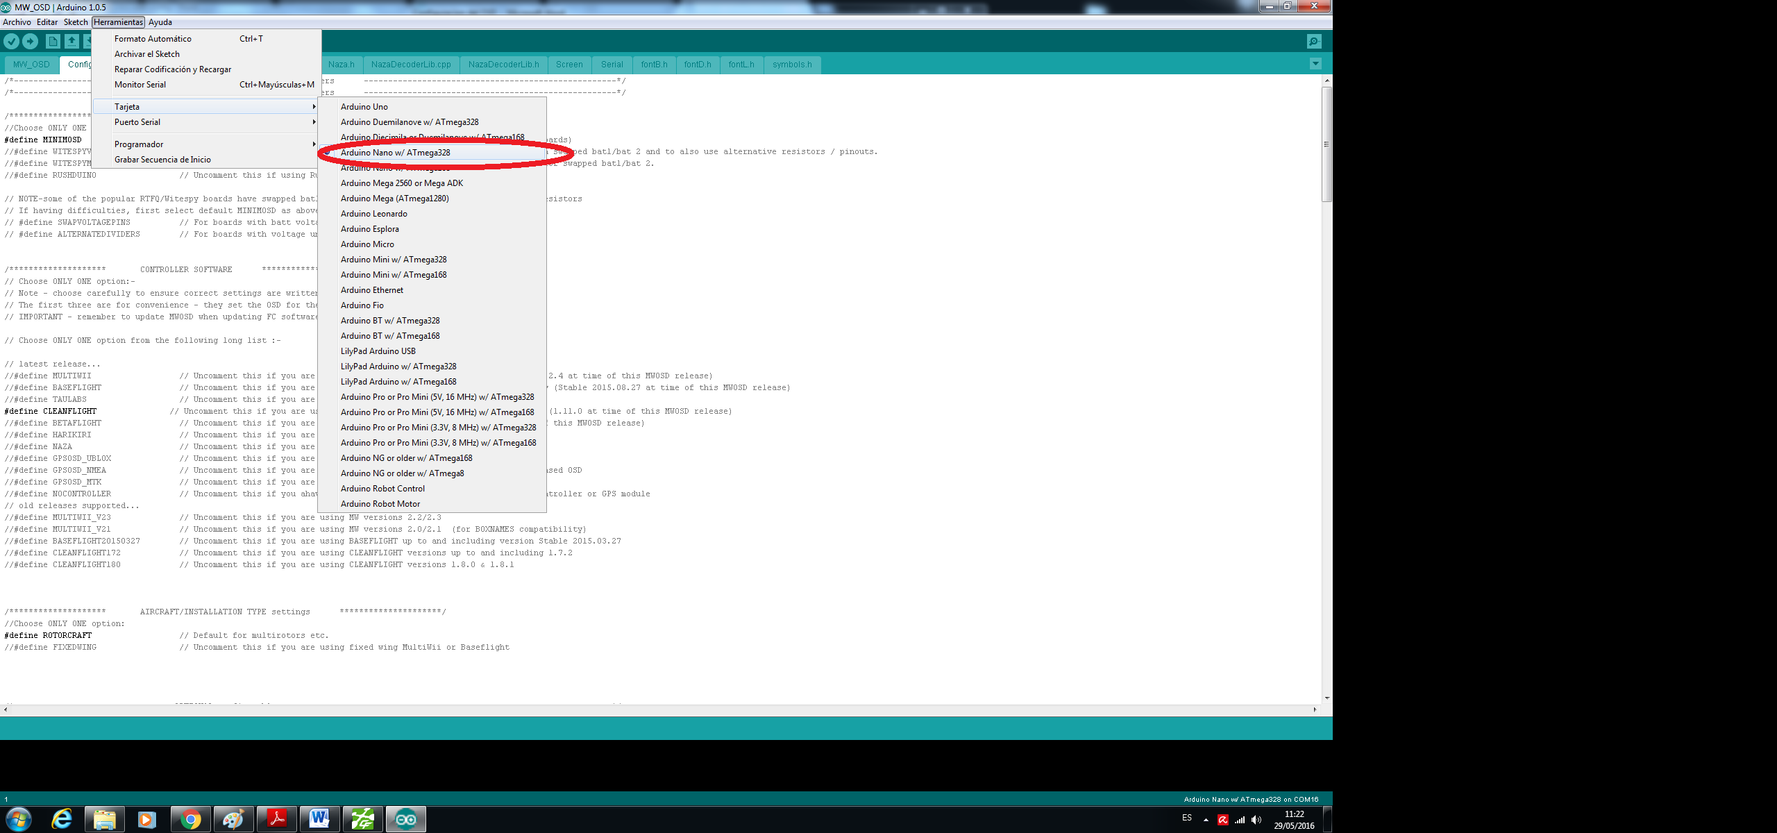
Task: Choose Formato Automático menu item
Action: [x=206, y=39]
